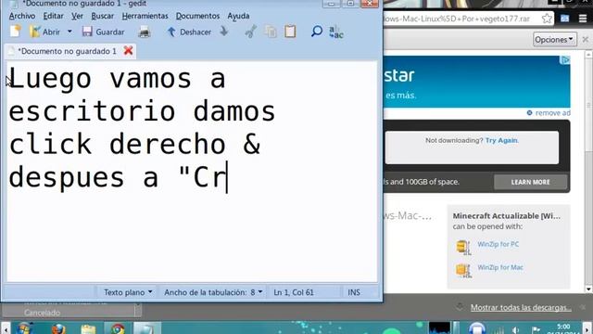Click Mostrar todas las descargas link
Image resolution: width=593 pixels, height=334 pixels.
pyautogui.click(x=521, y=307)
